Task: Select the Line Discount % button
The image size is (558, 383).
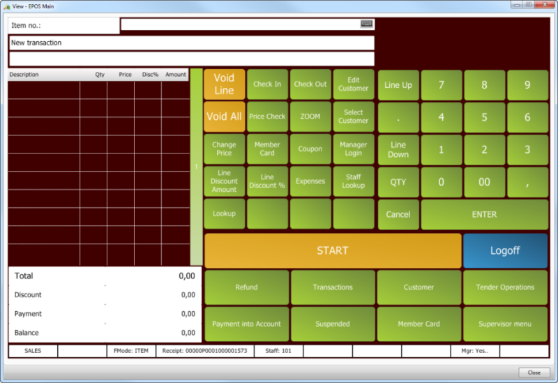Action: (267, 181)
